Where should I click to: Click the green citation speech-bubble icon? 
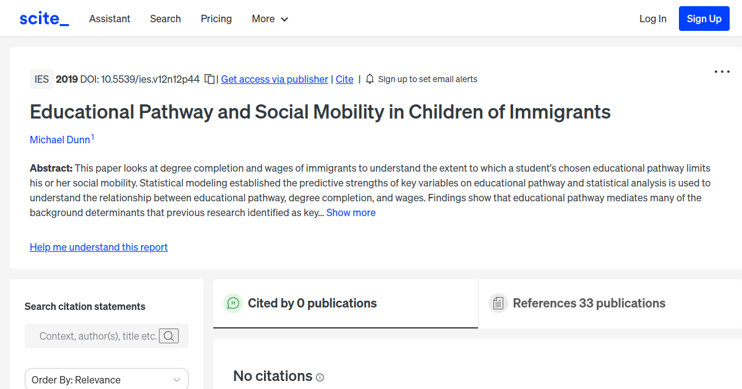(232, 303)
